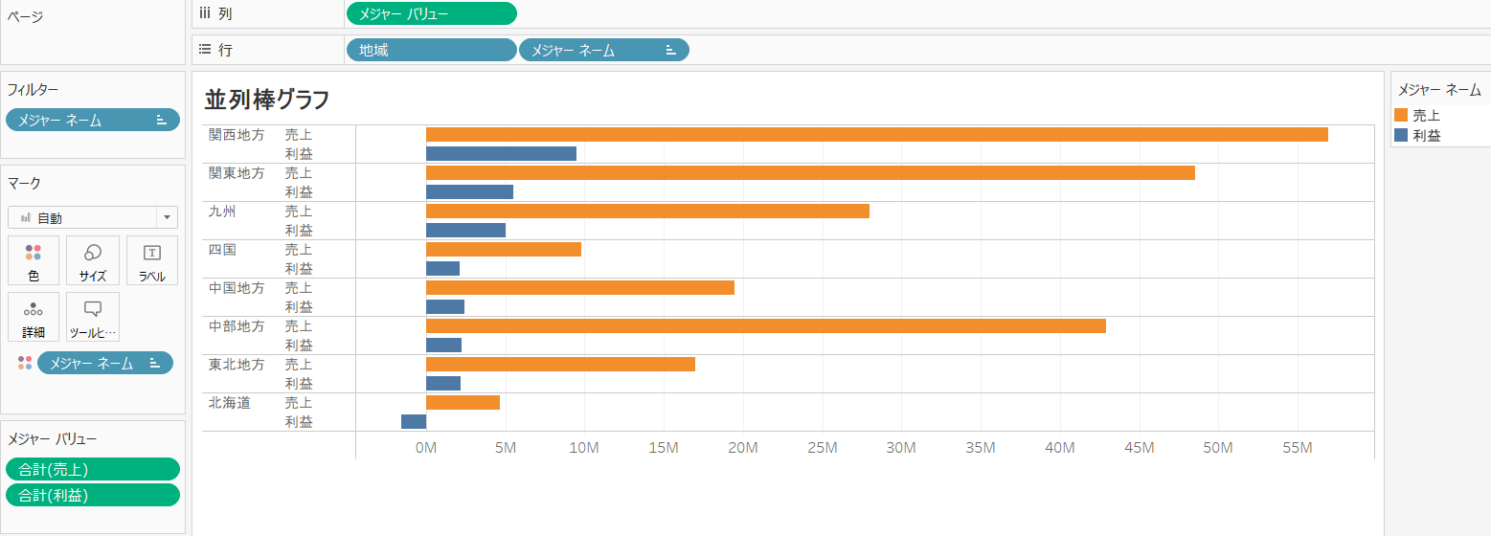Click the 0M axis tick label
This screenshot has width=1491, height=536.
425,447
